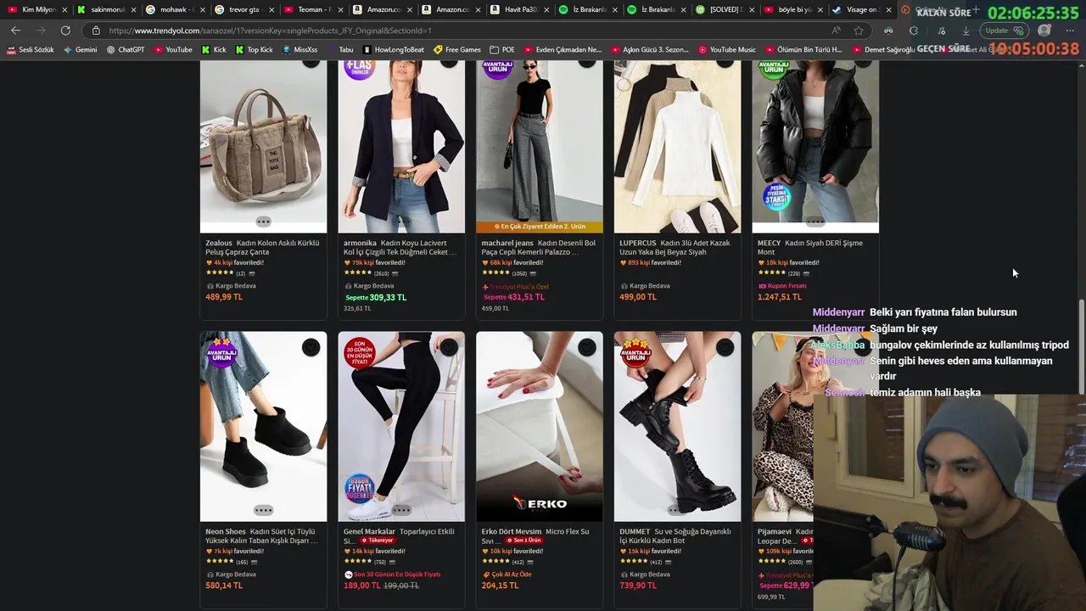Open the Free Games bookmark

click(x=457, y=50)
